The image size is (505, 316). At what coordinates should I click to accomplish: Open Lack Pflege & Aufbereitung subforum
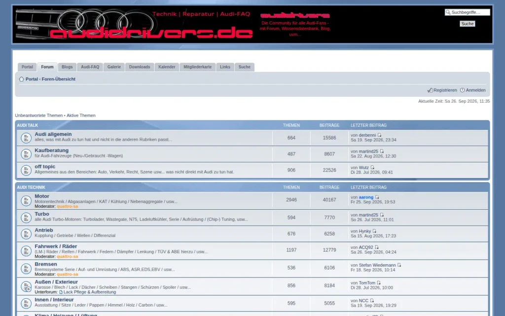click(90, 292)
